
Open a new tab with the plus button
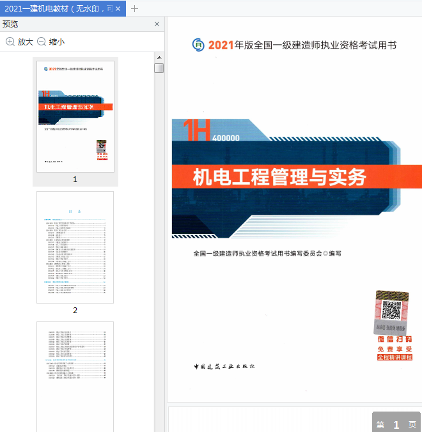click(x=134, y=9)
